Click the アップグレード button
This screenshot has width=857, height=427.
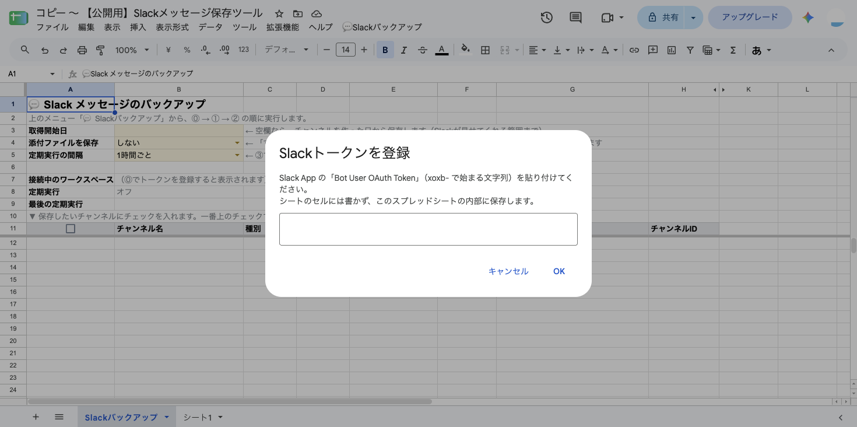[750, 17]
